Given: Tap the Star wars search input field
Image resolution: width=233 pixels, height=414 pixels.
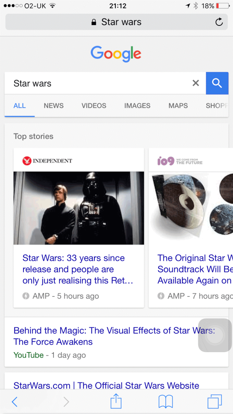Looking at the screenshot, I should (98, 83).
